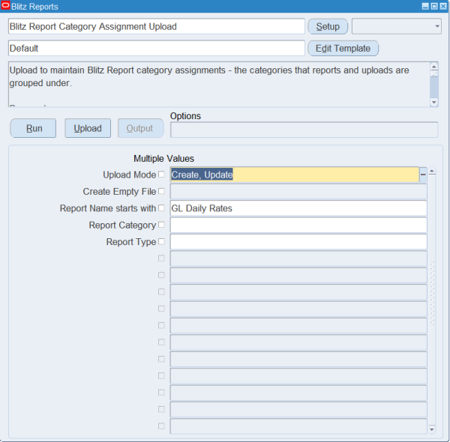Maximize the Blitz Reports window
The height and width of the screenshot is (442, 450).
point(434,6)
